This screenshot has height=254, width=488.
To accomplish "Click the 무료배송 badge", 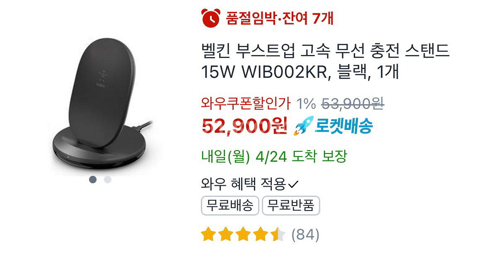I will [230, 206].
